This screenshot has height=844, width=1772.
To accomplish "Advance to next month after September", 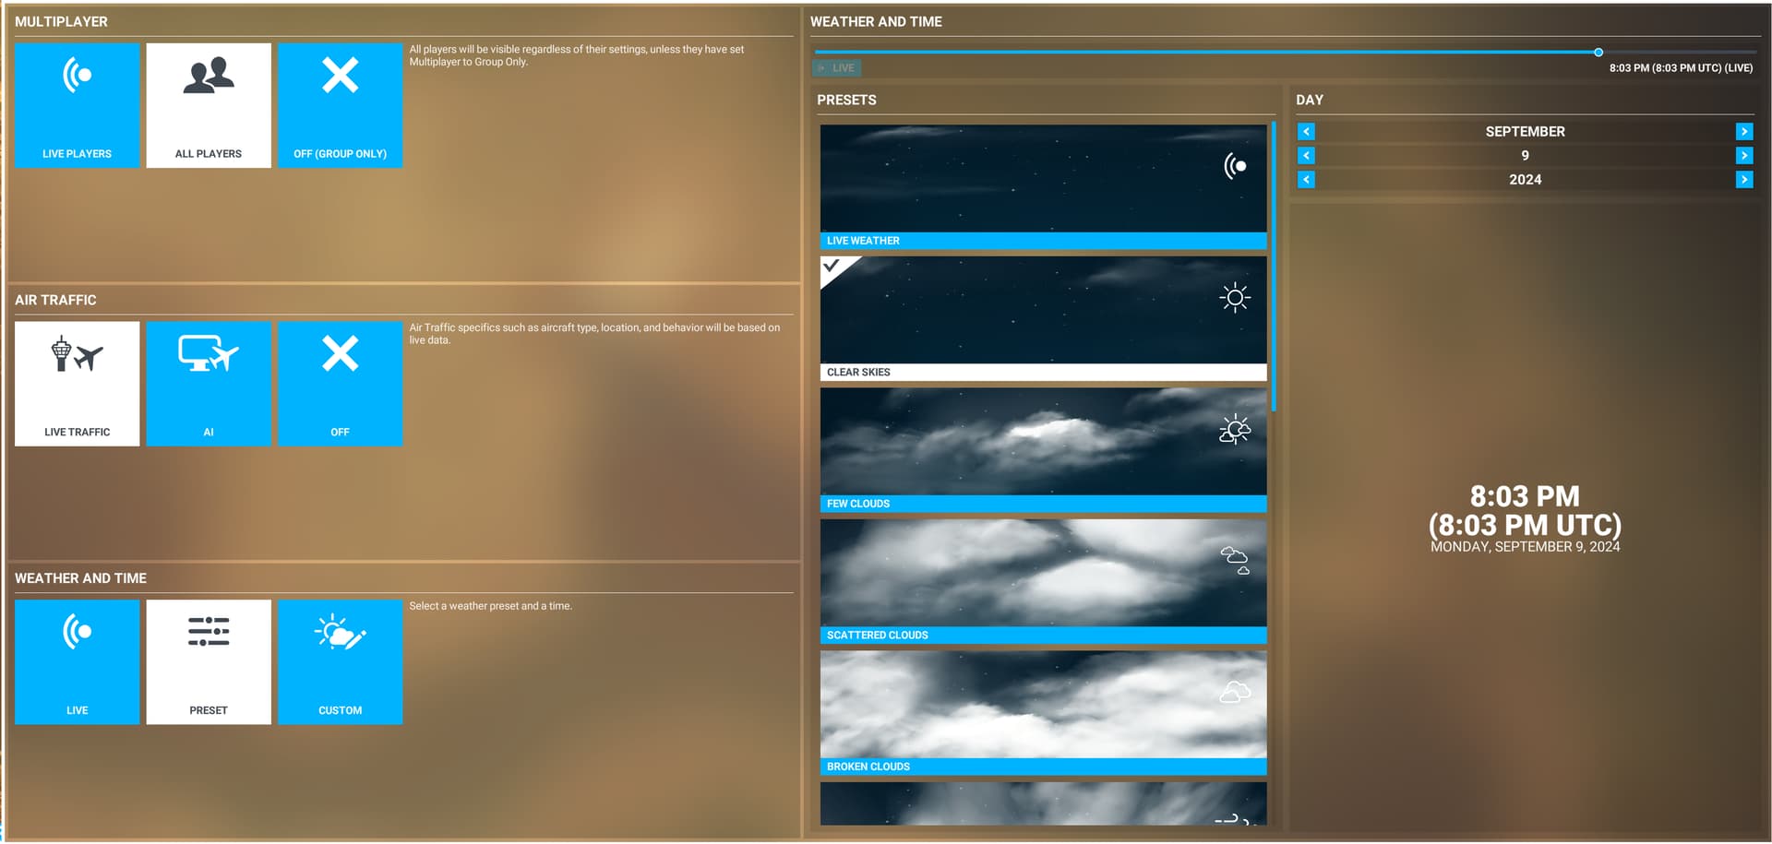I will click(1744, 132).
